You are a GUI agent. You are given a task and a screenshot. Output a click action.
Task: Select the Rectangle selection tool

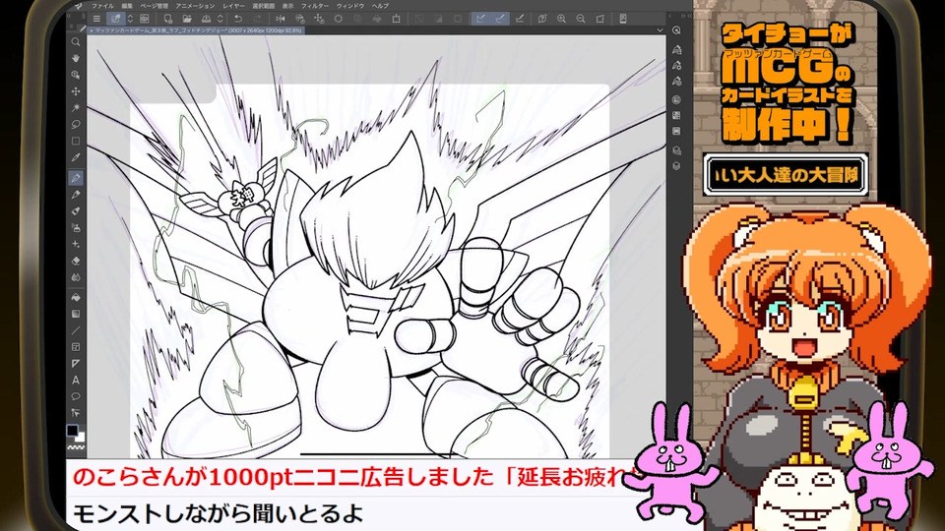coord(76,141)
